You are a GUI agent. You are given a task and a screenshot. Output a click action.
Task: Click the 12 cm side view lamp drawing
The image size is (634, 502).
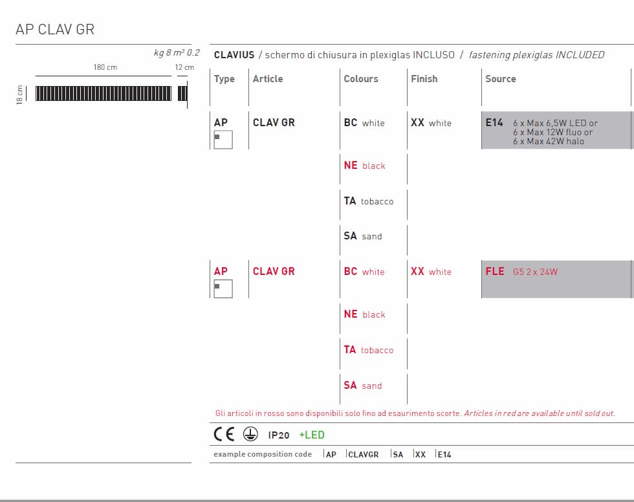tap(182, 94)
